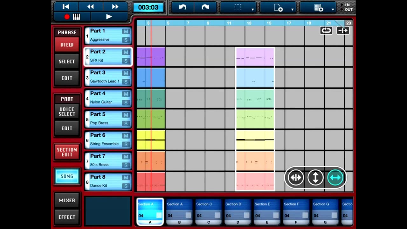Select the Section D tab
Viewport: 407px width, 229px height.
(x=238, y=212)
